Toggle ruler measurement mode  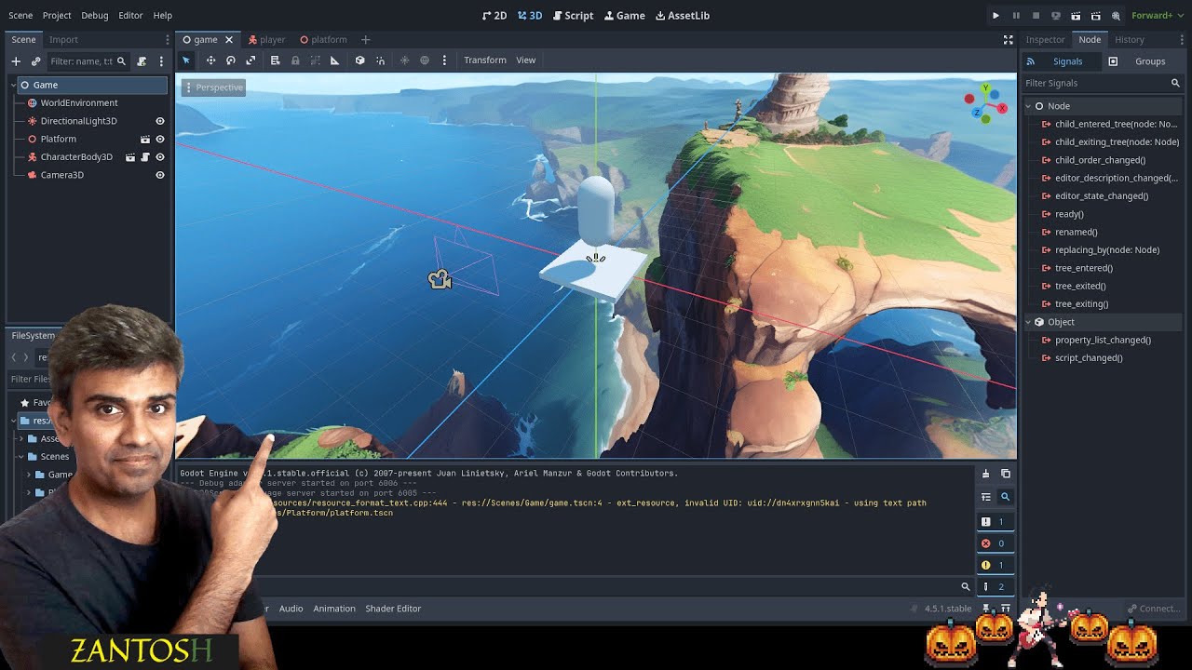pyautogui.click(x=334, y=60)
